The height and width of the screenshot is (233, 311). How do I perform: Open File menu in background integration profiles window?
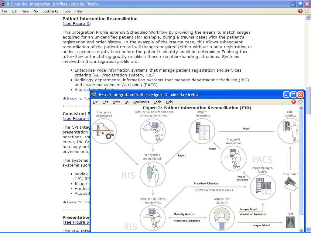[5, 11]
